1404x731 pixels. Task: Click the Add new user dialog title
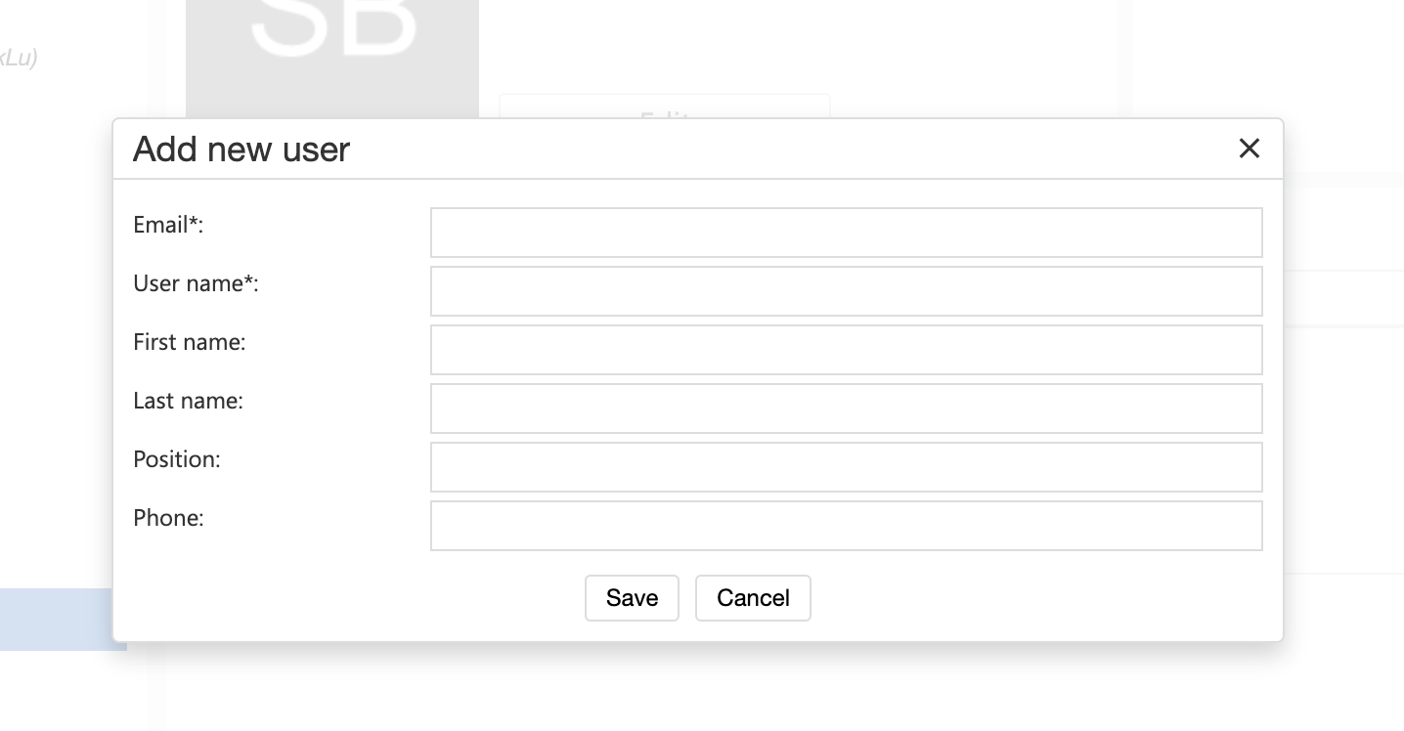(241, 150)
